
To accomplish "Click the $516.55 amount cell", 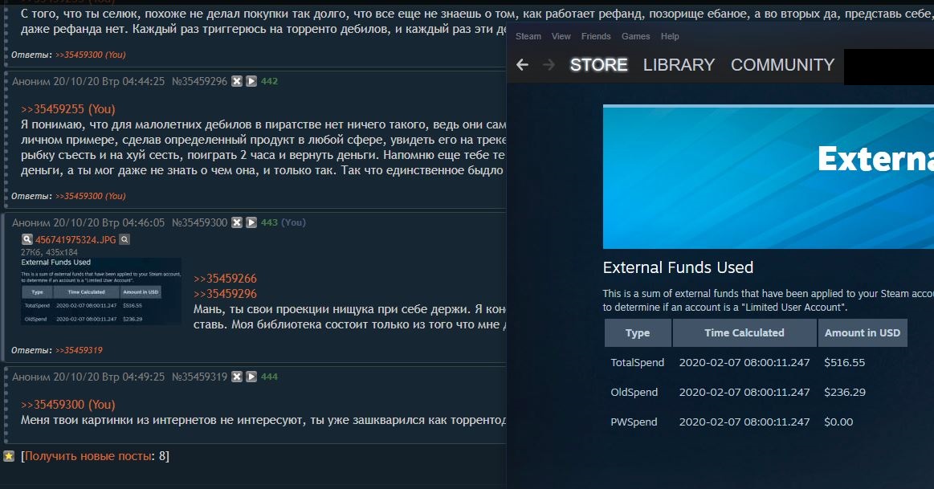I will pos(845,363).
